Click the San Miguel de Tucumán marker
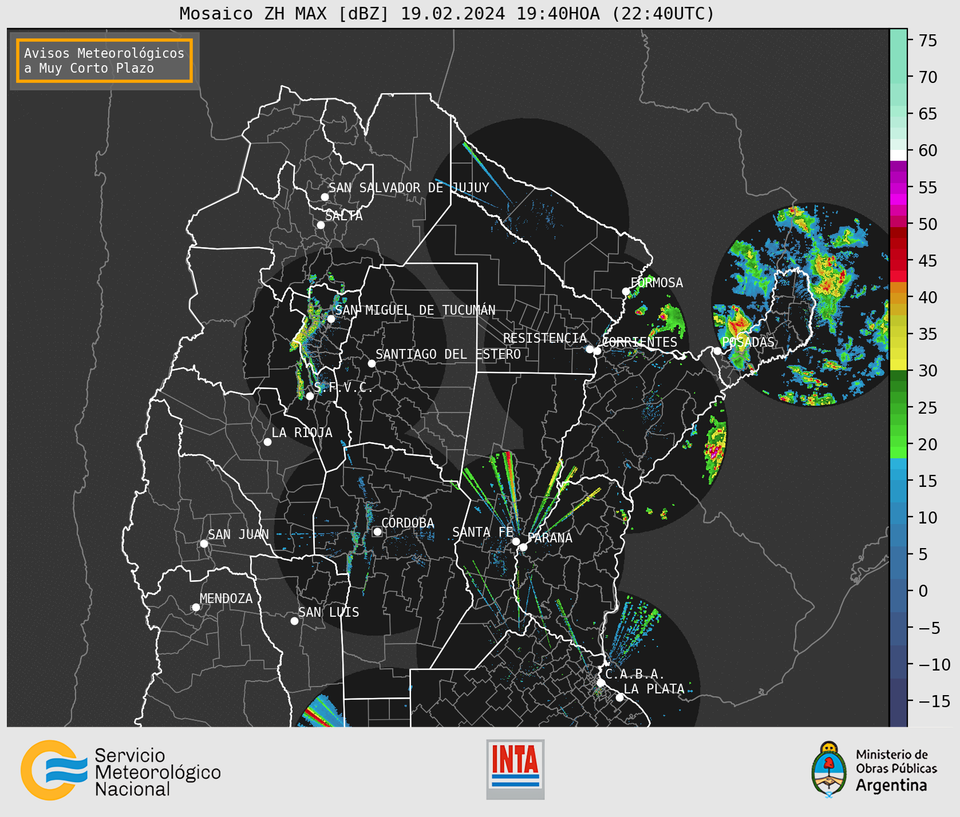This screenshot has height=817, width=960. point(330,319)
